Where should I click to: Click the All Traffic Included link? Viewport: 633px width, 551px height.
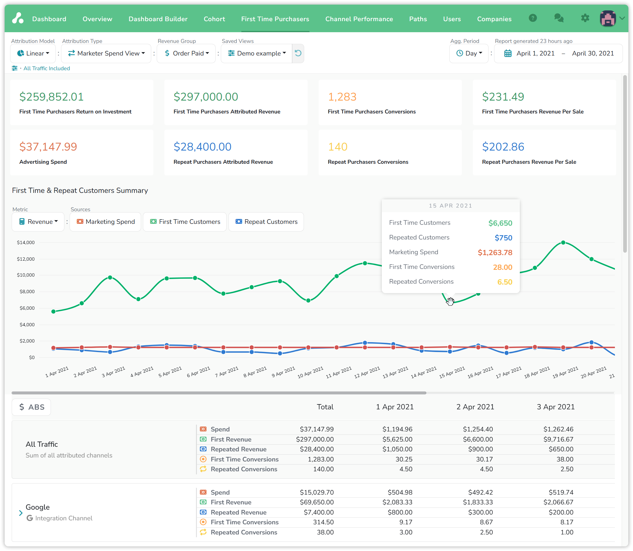pos(47,68)
